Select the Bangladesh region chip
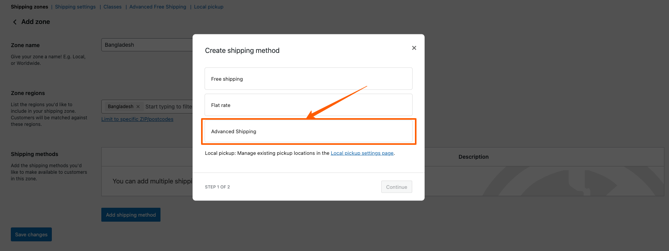 click(x=120, y=107)
